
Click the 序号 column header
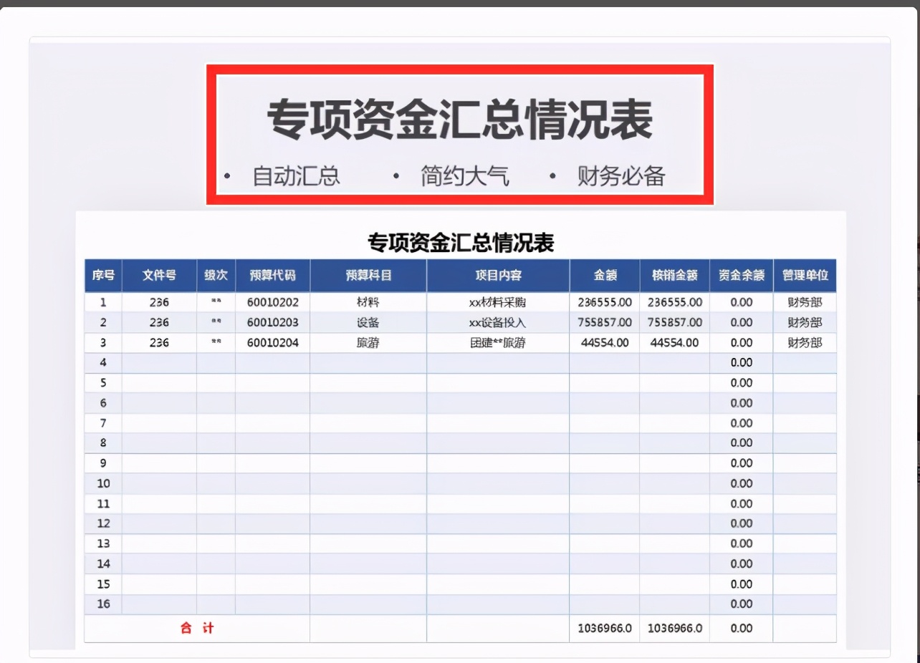tap(102, 275)
